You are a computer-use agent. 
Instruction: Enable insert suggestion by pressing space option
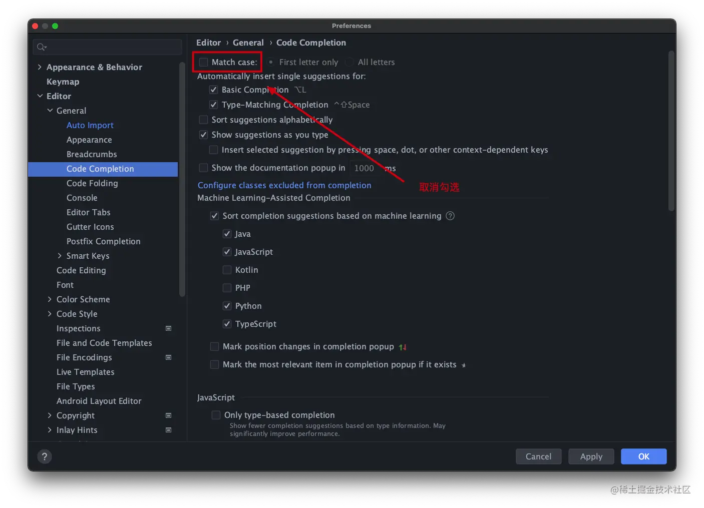[213, 150]
